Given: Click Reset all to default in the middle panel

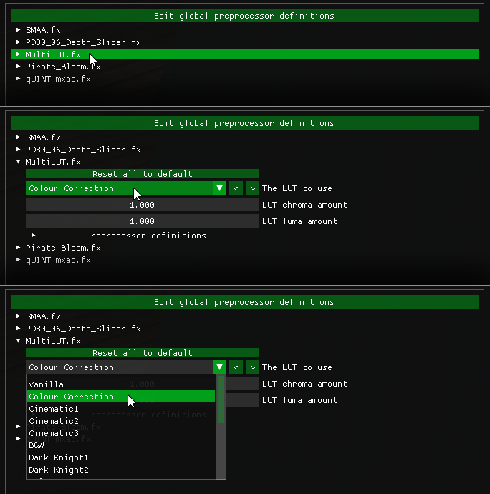Looking at the screenshot, I should point(142,174).
